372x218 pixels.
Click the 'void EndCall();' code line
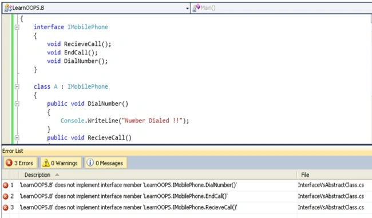pos(72,53)
